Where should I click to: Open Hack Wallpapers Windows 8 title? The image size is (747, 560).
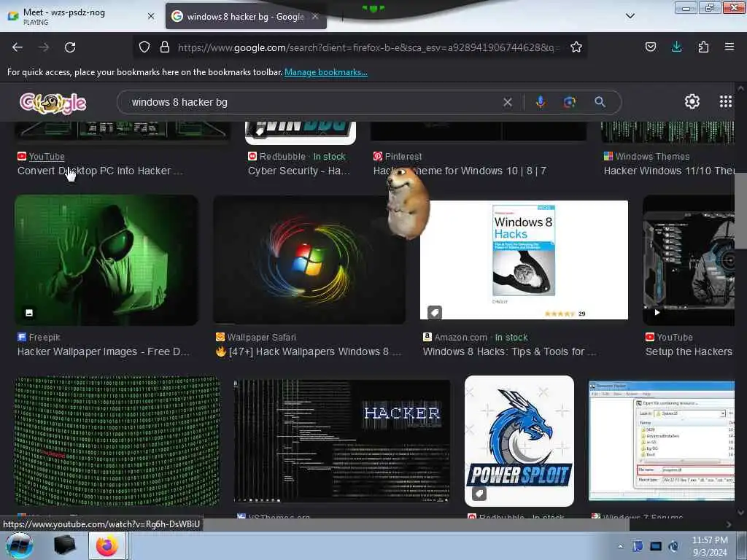(309, 351)
